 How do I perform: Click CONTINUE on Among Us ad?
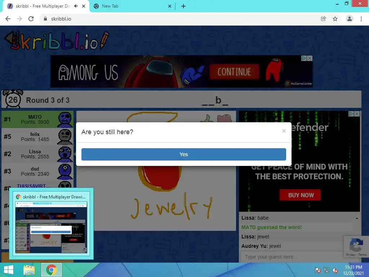pyautogui.click(x=234, y=72)
